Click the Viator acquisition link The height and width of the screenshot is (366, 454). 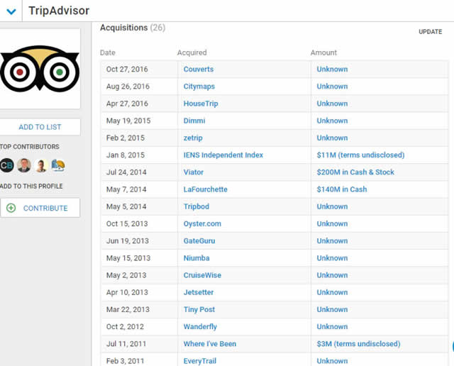[x=193, y=172]
